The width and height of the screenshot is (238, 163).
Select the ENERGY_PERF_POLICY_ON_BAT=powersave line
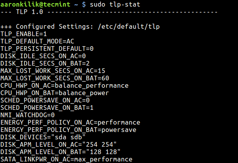pyautogui.click(x=68, y=130)
